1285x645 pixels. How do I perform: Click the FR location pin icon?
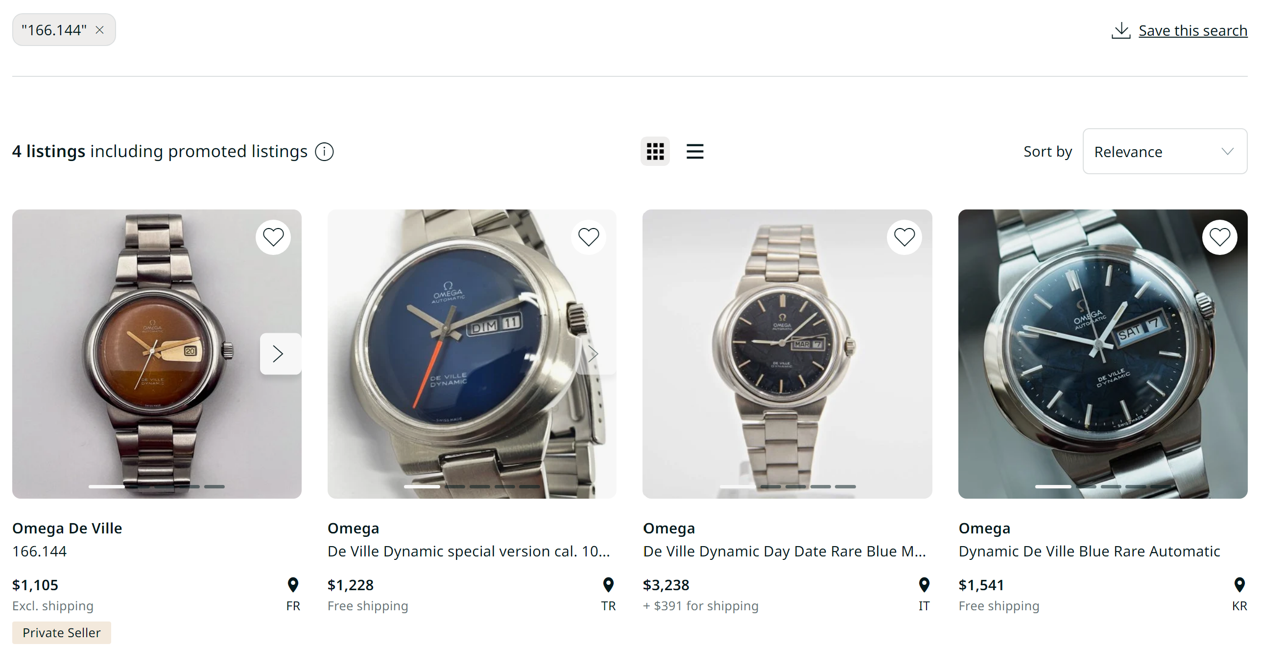click(x=293, y=584)
